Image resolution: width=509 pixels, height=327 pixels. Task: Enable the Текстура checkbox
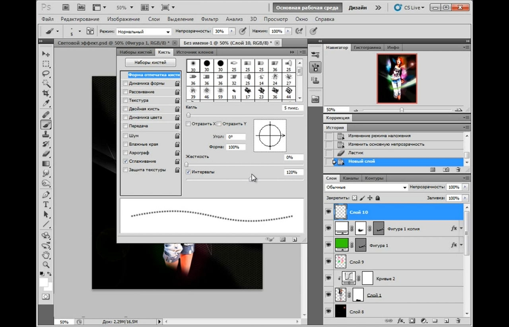click(x=126, y=100)
